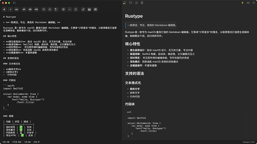This screenshot has height=144, width=257.
Task: Click the '字数 116' status bar entry
Action: (6, 142)
